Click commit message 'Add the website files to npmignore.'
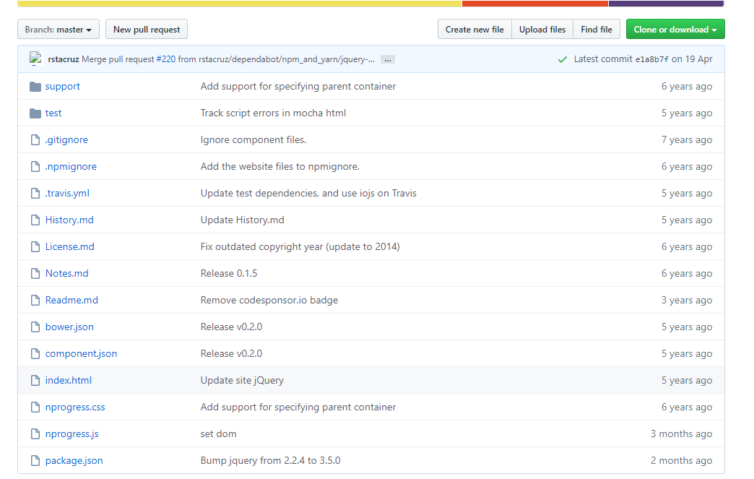754x479 pixels. tap(280, 166)
